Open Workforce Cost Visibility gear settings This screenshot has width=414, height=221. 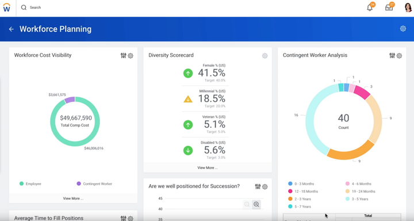pos(131,56)
